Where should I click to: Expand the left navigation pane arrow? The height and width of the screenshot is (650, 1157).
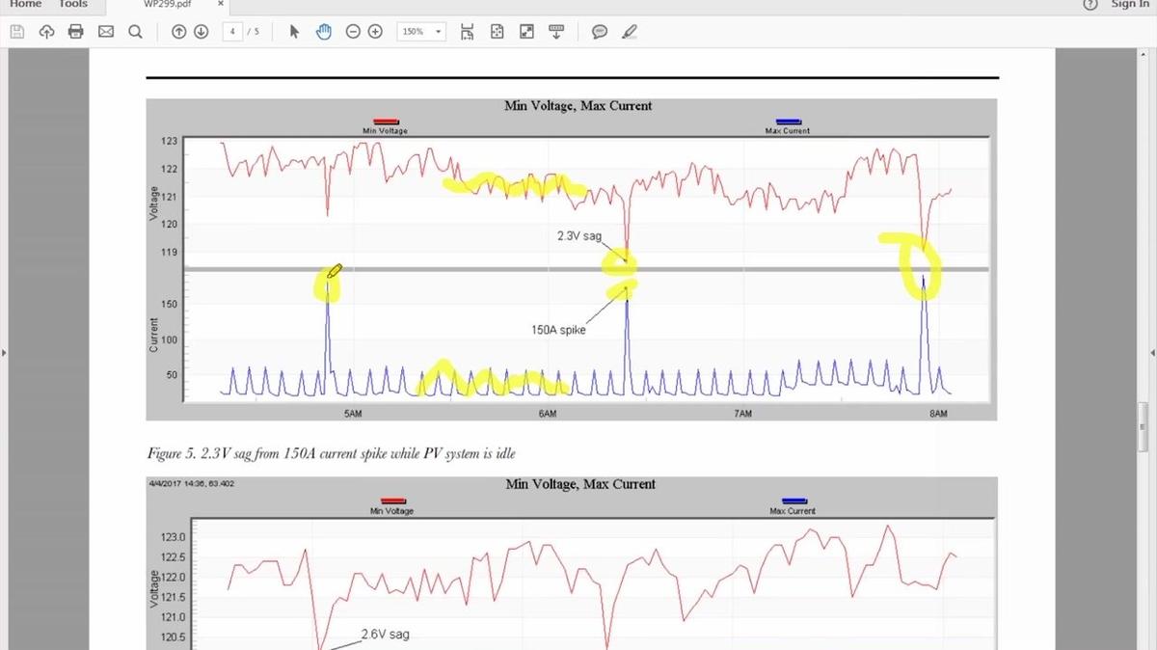point(4,353)
